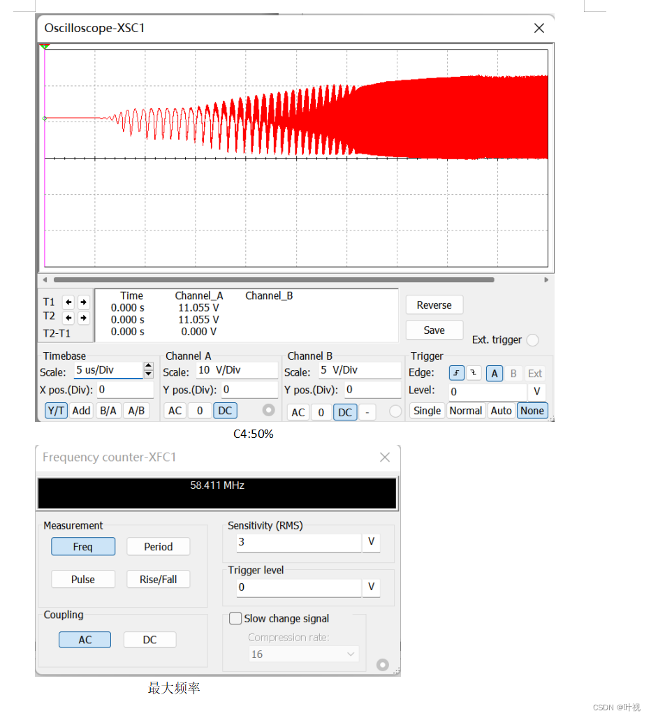This screenshot has width=651, height=718.
Task: Set trigger source to channel B
Action: click(513, 374)
